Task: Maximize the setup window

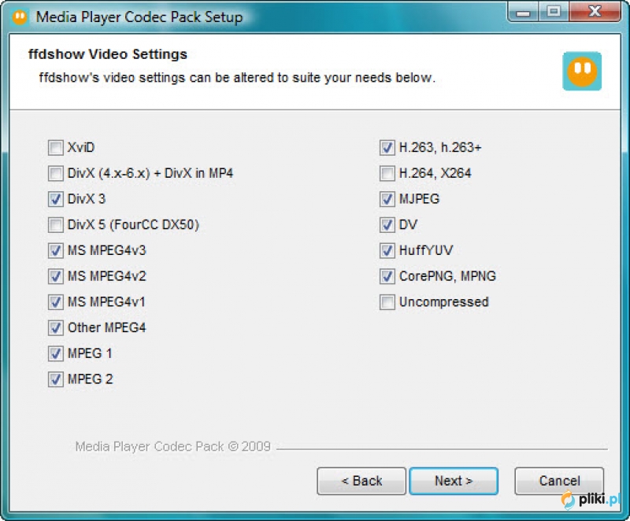Action: click(x=554, y=12)
